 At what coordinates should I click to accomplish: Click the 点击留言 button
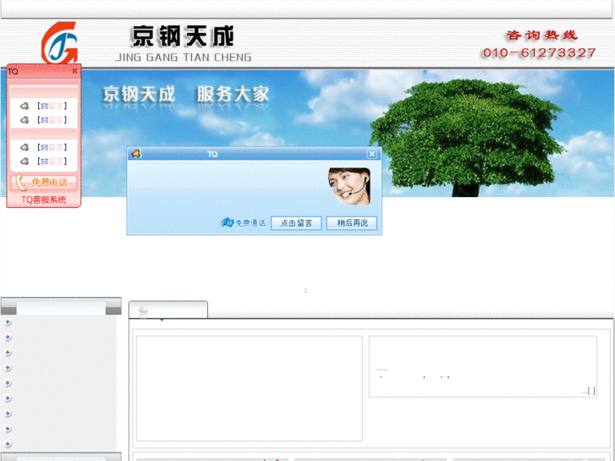pyautogui.click(x=296, y=223)
